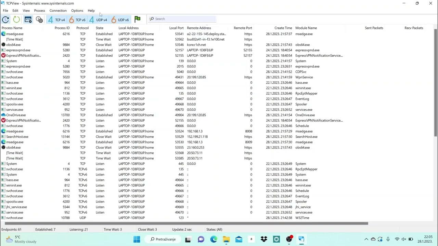Click Listening: 21 status entry
This screenshot has width=438, height=246.
(x=79, y=230)
